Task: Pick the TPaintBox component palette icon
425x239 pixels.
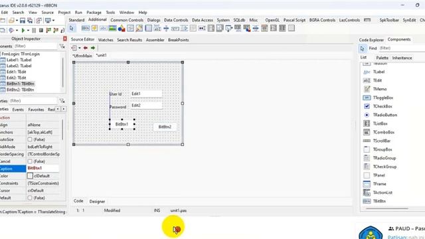Action: pos(139,28)
